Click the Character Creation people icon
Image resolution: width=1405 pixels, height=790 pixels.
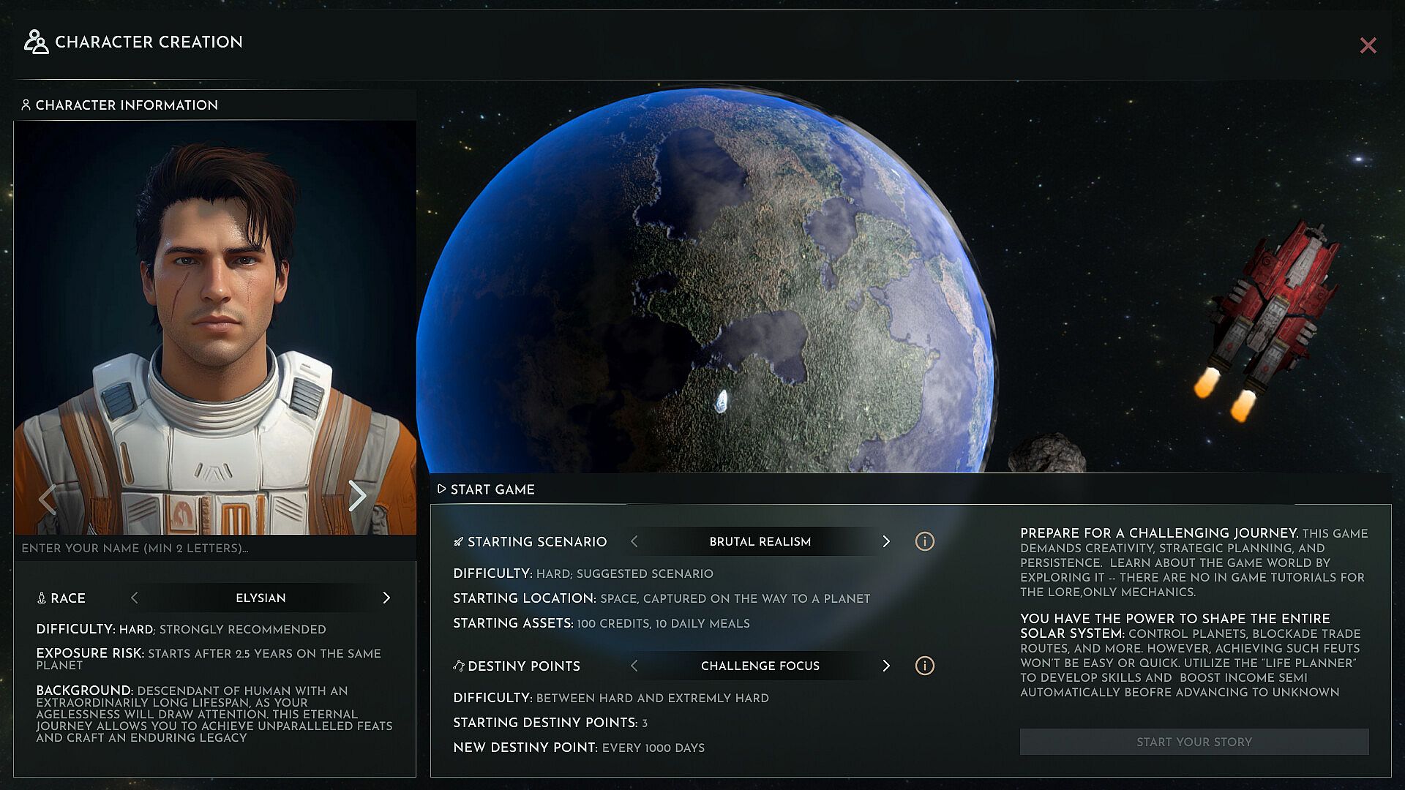(35, 42)
